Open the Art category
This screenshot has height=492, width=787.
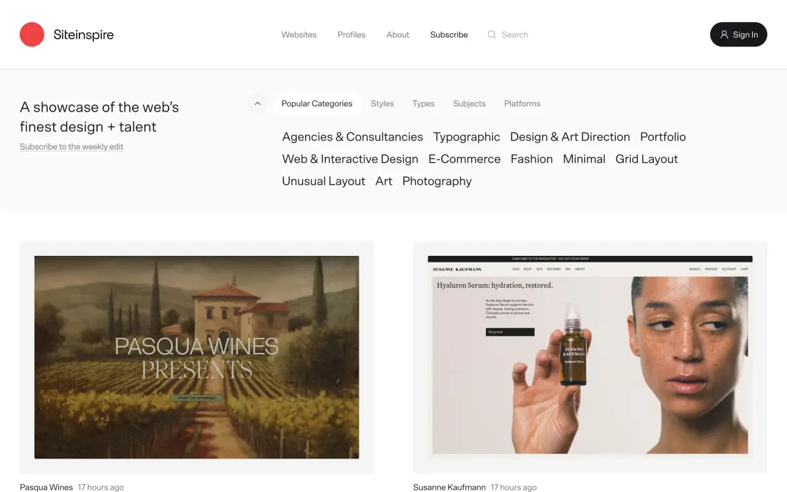pyautogui.click(x=384, y=182)
